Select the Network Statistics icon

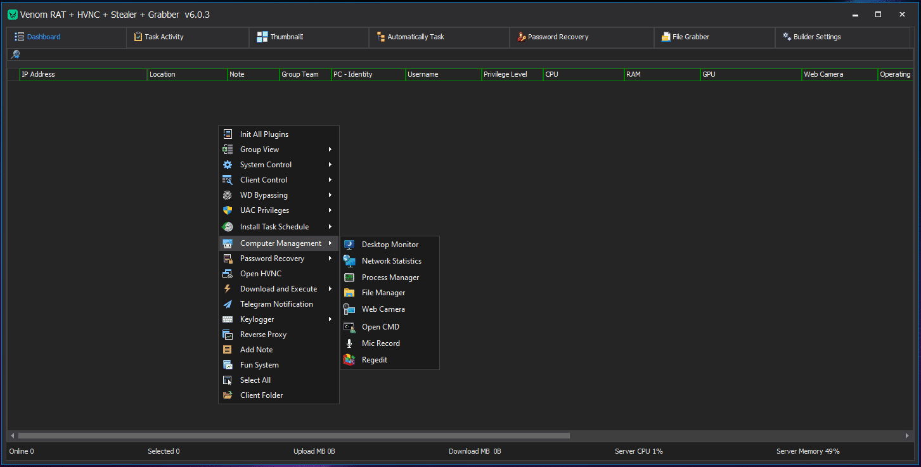(349, 261)
